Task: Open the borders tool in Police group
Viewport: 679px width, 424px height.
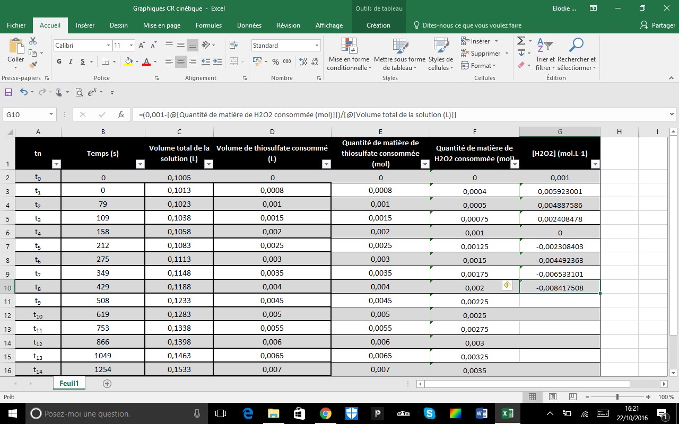Action: click(105, 61)
